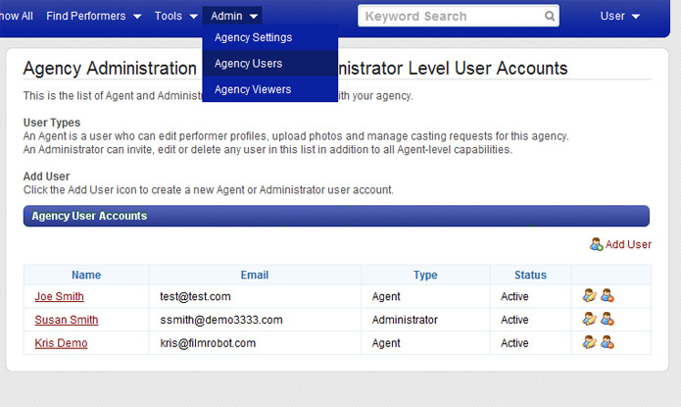
Task: Open the Kris Demo name link
Action: click(61, 343)
